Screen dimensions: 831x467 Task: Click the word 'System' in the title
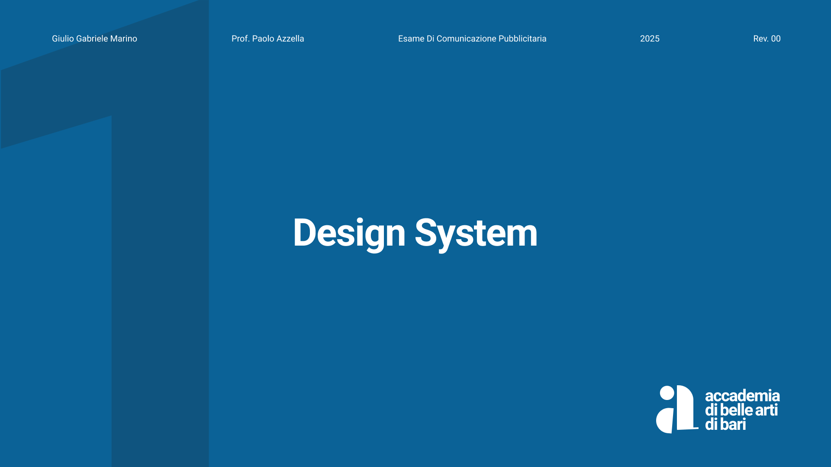coord(476,233)
